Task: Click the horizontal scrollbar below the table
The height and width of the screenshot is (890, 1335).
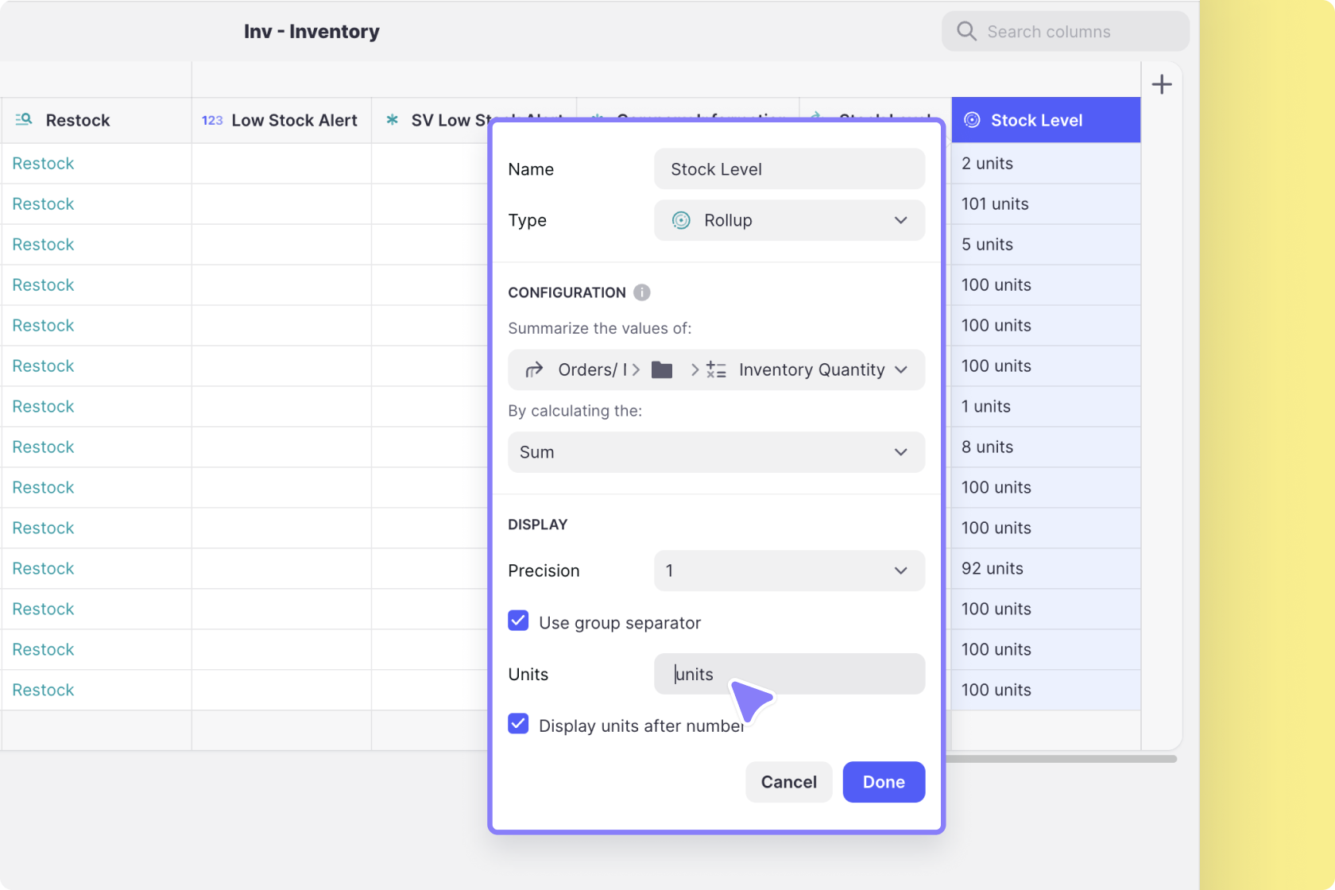Action: click(1060, 759)
